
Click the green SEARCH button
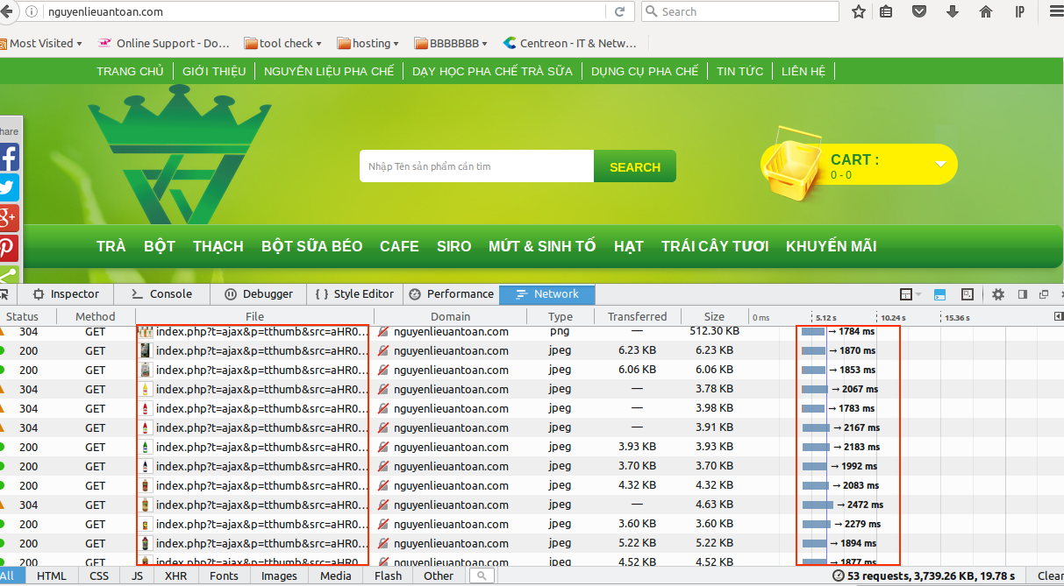(634, 166)
